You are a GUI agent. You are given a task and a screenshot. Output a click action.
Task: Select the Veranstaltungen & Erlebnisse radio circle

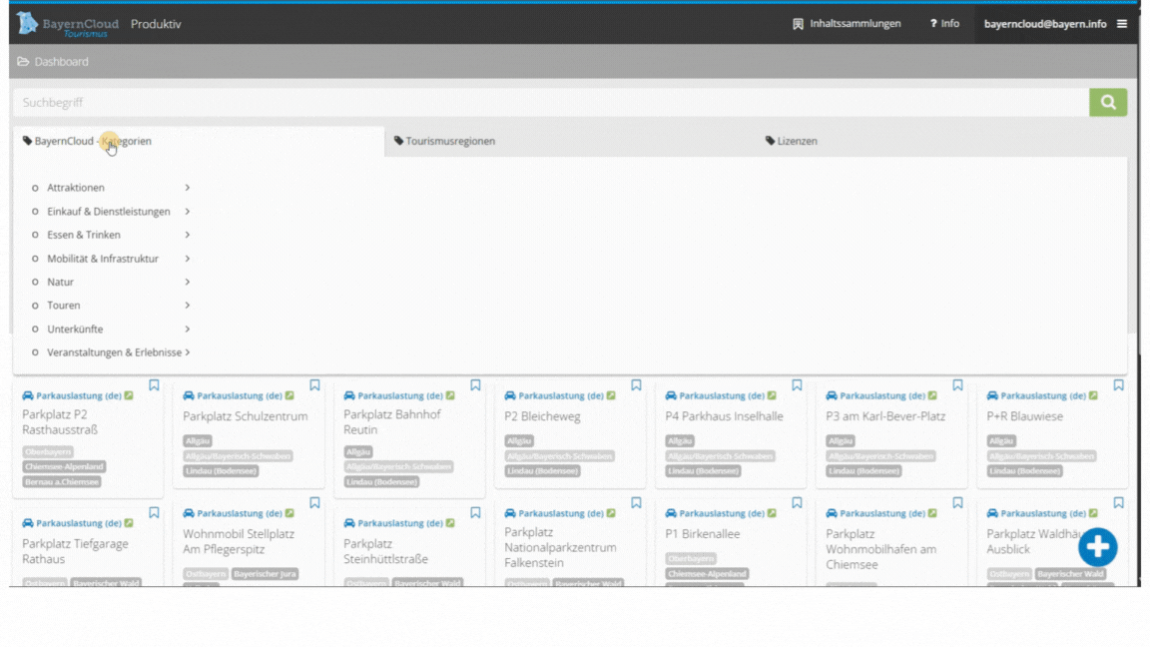(35, 352)
